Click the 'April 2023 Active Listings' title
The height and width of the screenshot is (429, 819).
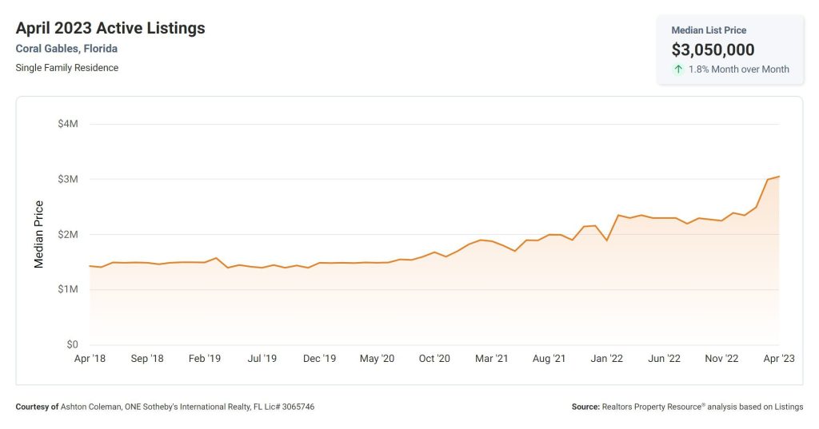(x=110, y=28)
